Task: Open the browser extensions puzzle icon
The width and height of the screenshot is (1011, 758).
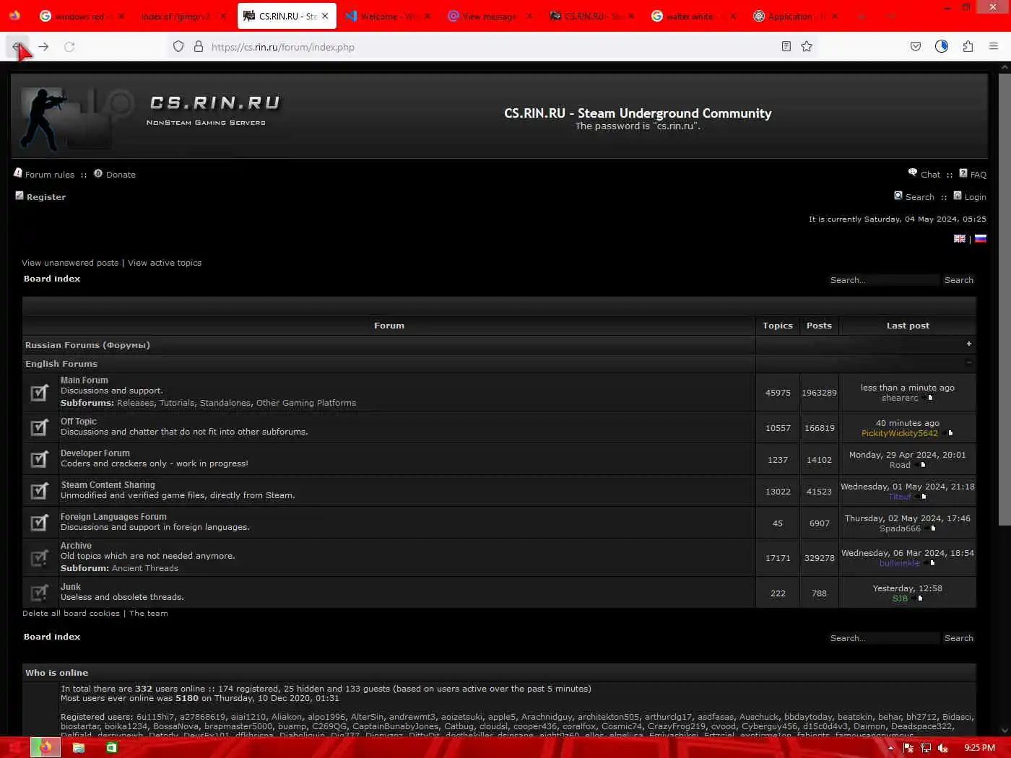Action: click(968, 47)
